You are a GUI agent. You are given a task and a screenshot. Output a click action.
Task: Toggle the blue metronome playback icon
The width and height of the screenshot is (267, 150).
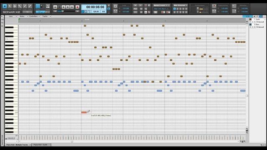83,12
